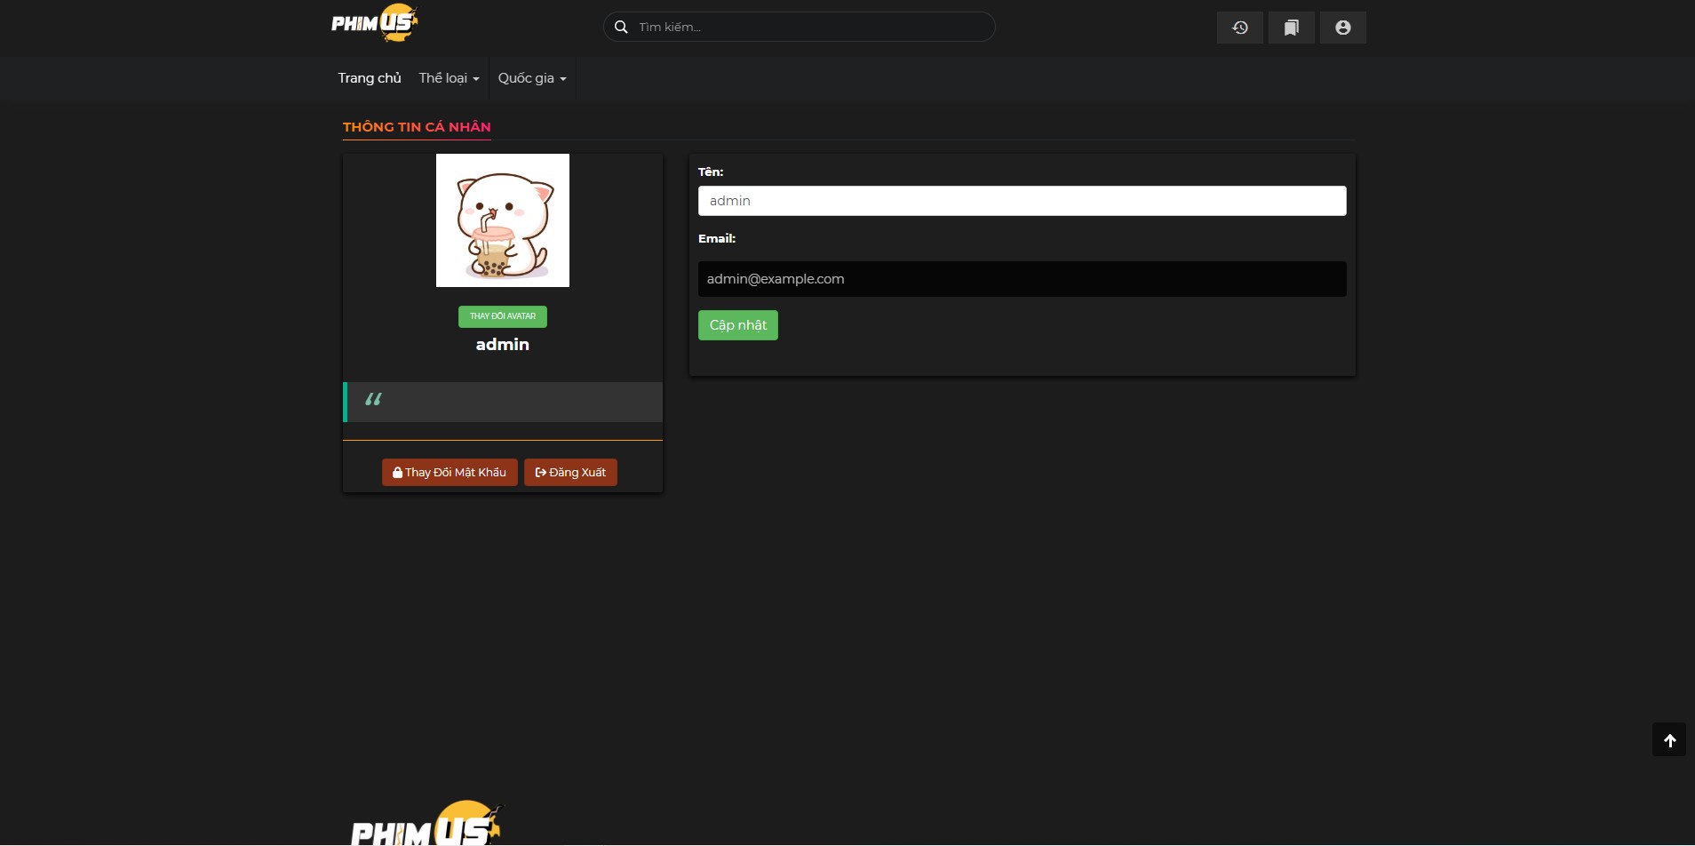
Task: Click the user account icon
Action: pyautogui.click(x=1342, y=28)
